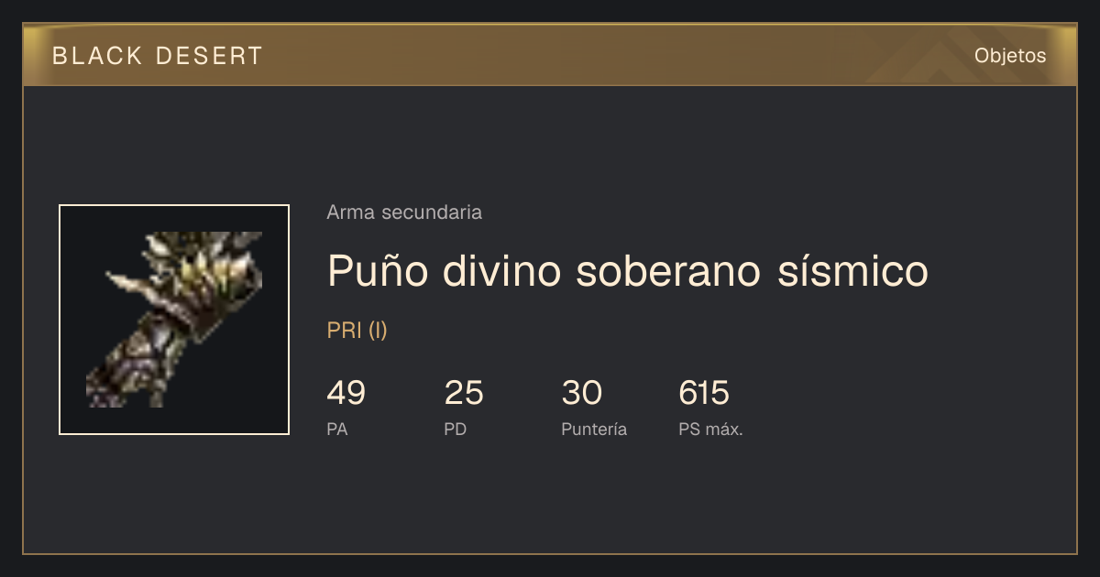Screen dimensions: 1100x577
Task: Click the word sísmico in the title
Action: click(x=852, y=270)
